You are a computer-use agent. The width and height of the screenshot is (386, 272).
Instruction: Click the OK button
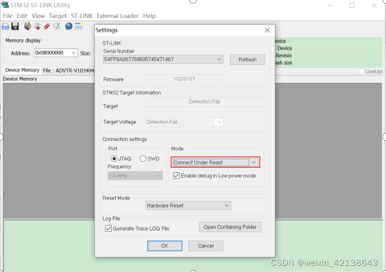pos(165,246)
